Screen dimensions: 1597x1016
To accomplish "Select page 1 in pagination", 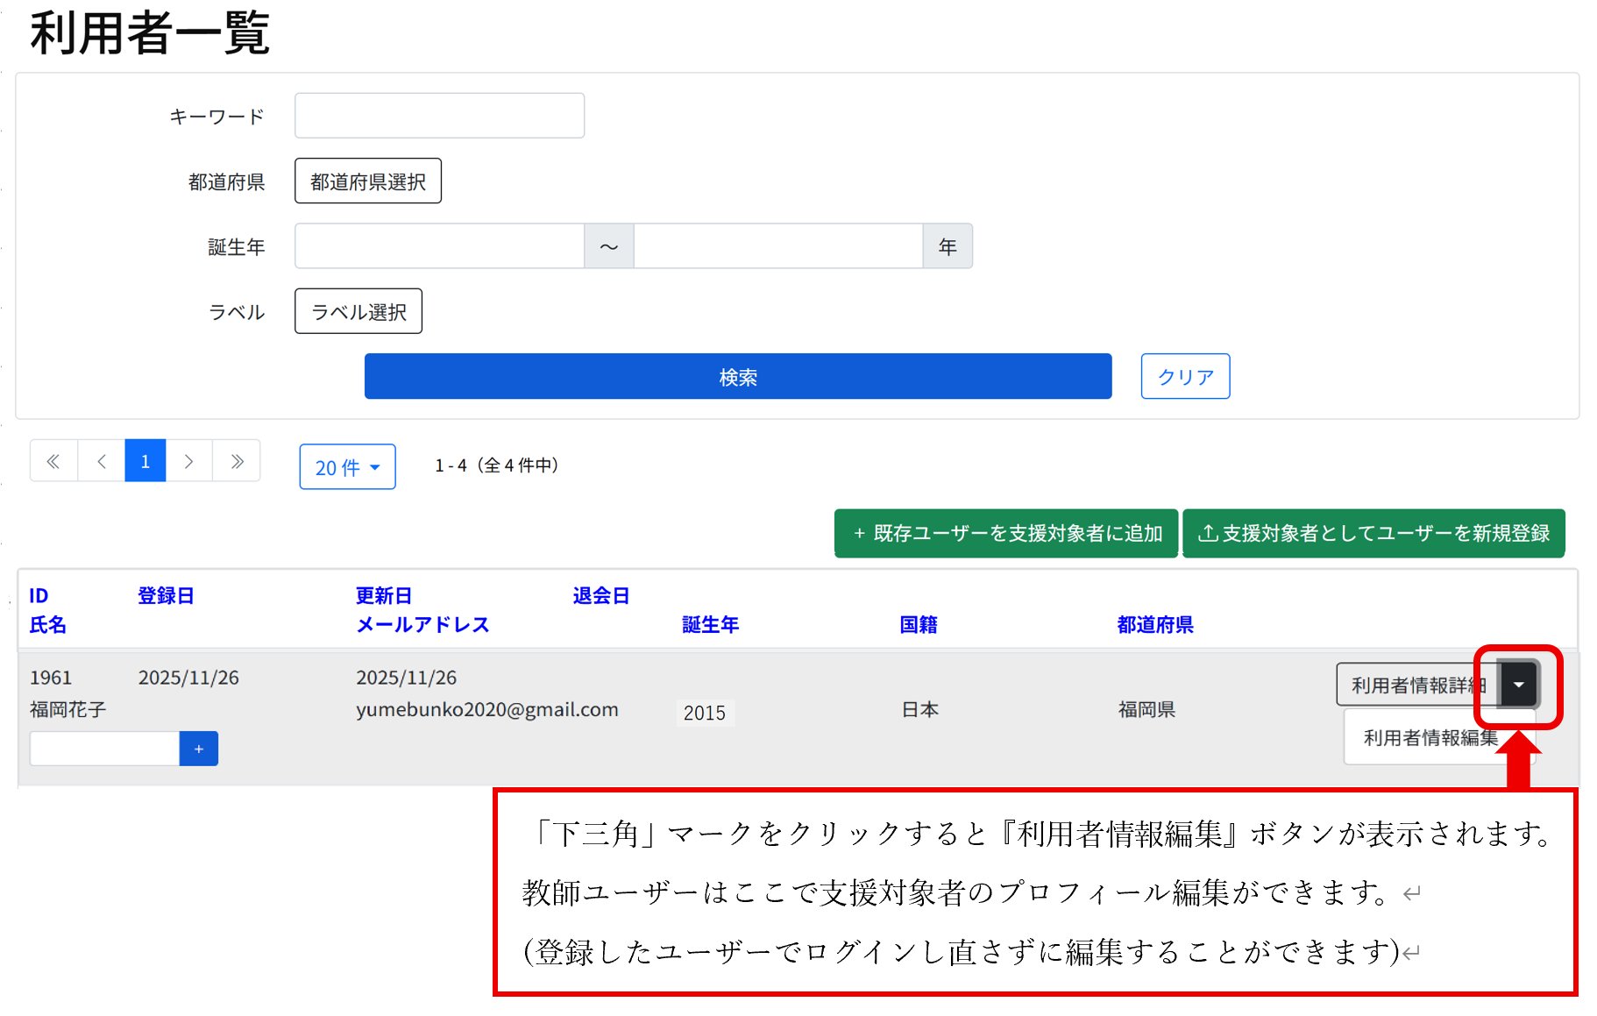I will coord(146,461).
